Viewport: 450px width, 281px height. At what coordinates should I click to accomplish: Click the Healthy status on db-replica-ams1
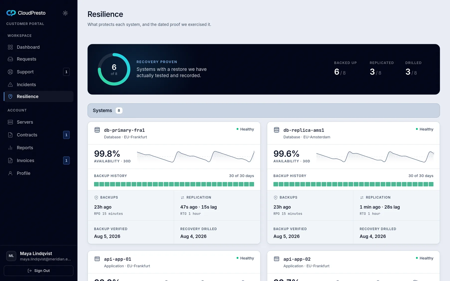pyautogui.click(x=424, y=129)
